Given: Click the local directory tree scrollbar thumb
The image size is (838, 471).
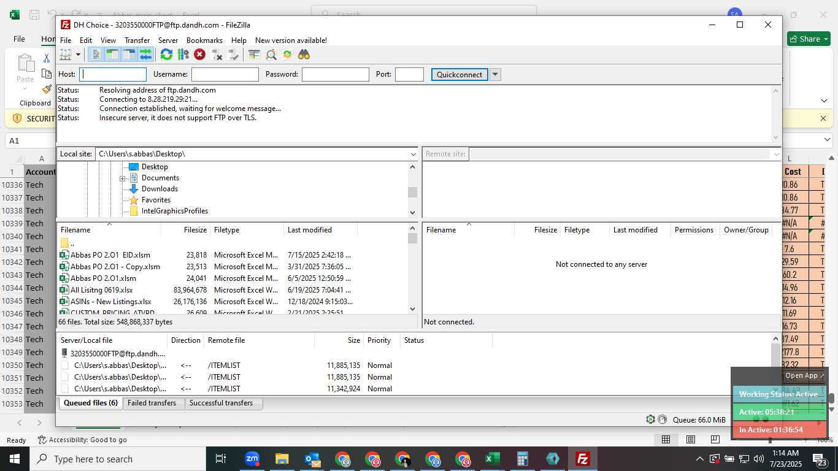Looking at the screenshot, I should 412,192.
